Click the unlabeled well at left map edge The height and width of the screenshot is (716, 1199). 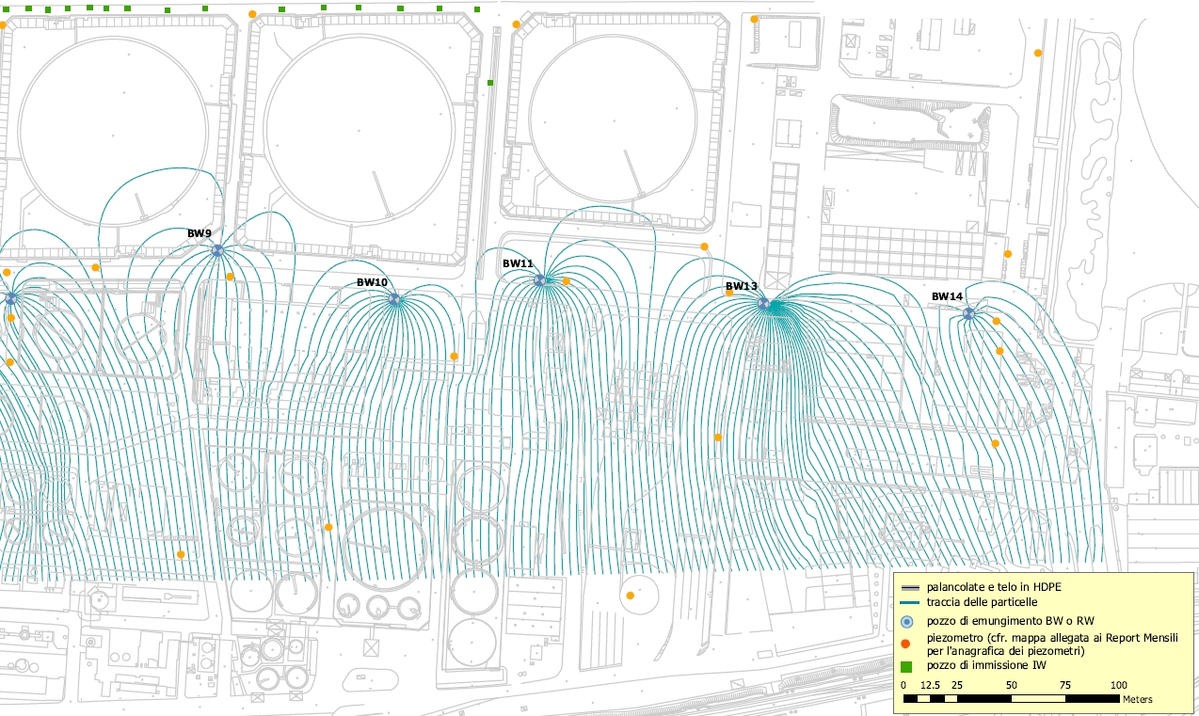[x=11, y=298]
